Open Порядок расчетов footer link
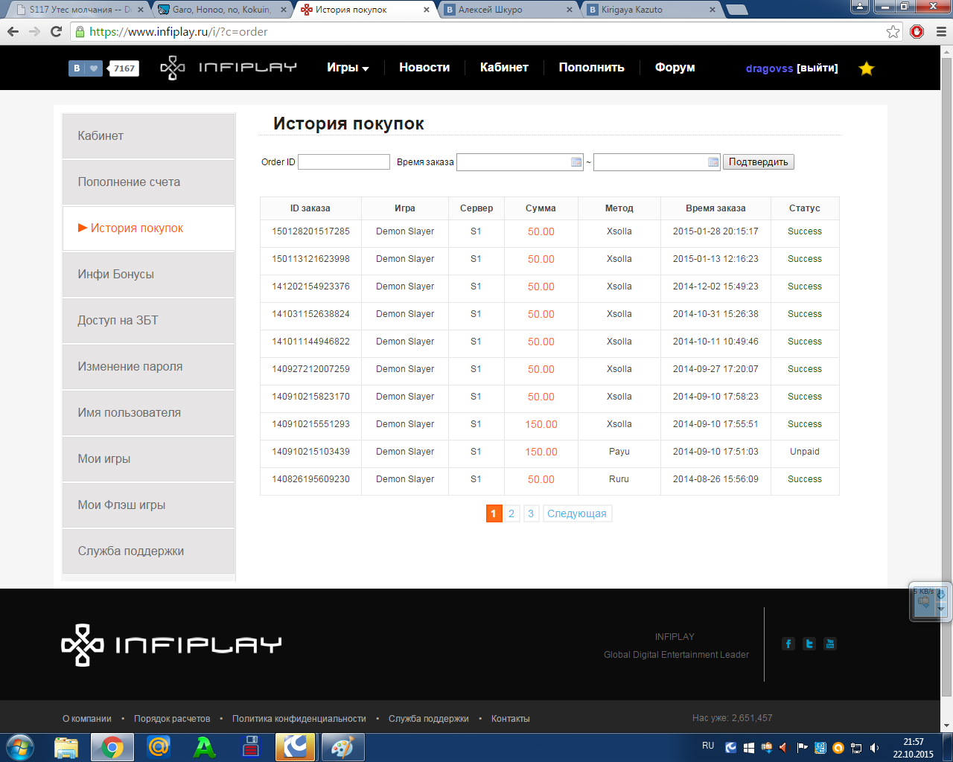The width and height of the screenshot is (953, 762). click(x=172, y=719)
